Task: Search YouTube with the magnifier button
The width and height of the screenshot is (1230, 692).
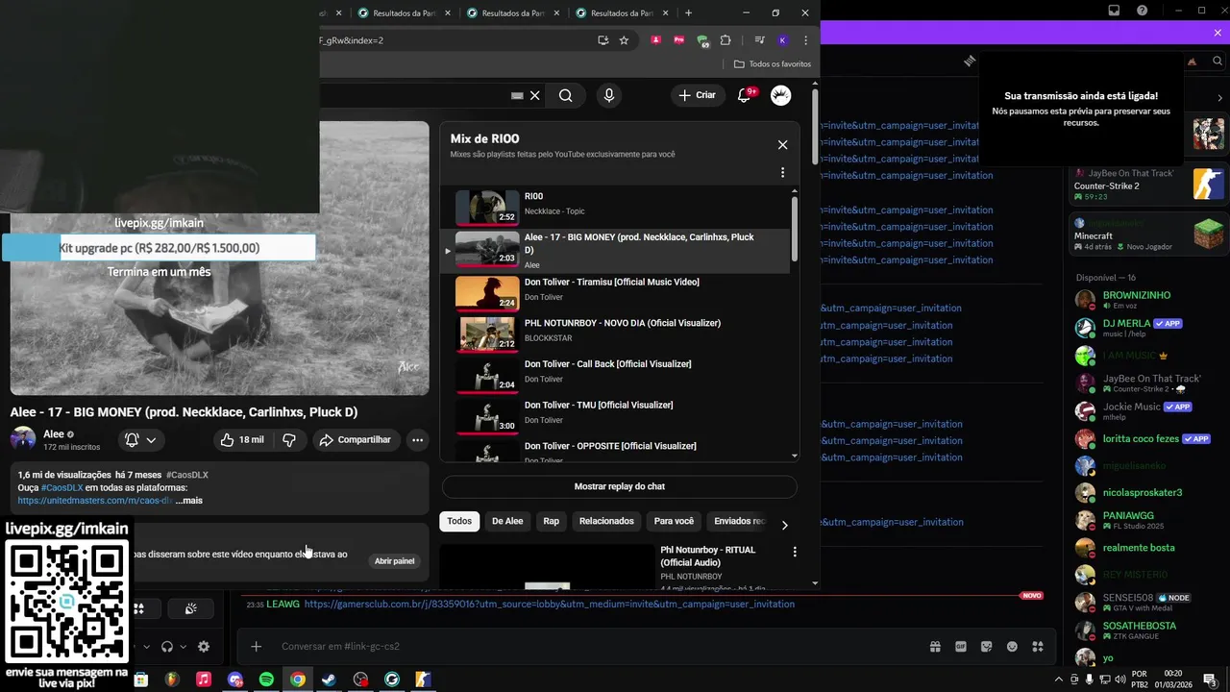Action: [566, 95]
